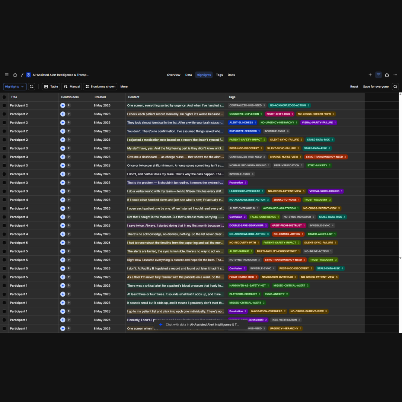Click the share/export icon
The height and width of the screenshot is (402, 402).
pos(387,75)
